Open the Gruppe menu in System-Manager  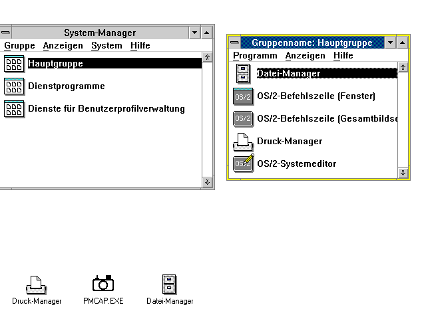click(19, 46)
